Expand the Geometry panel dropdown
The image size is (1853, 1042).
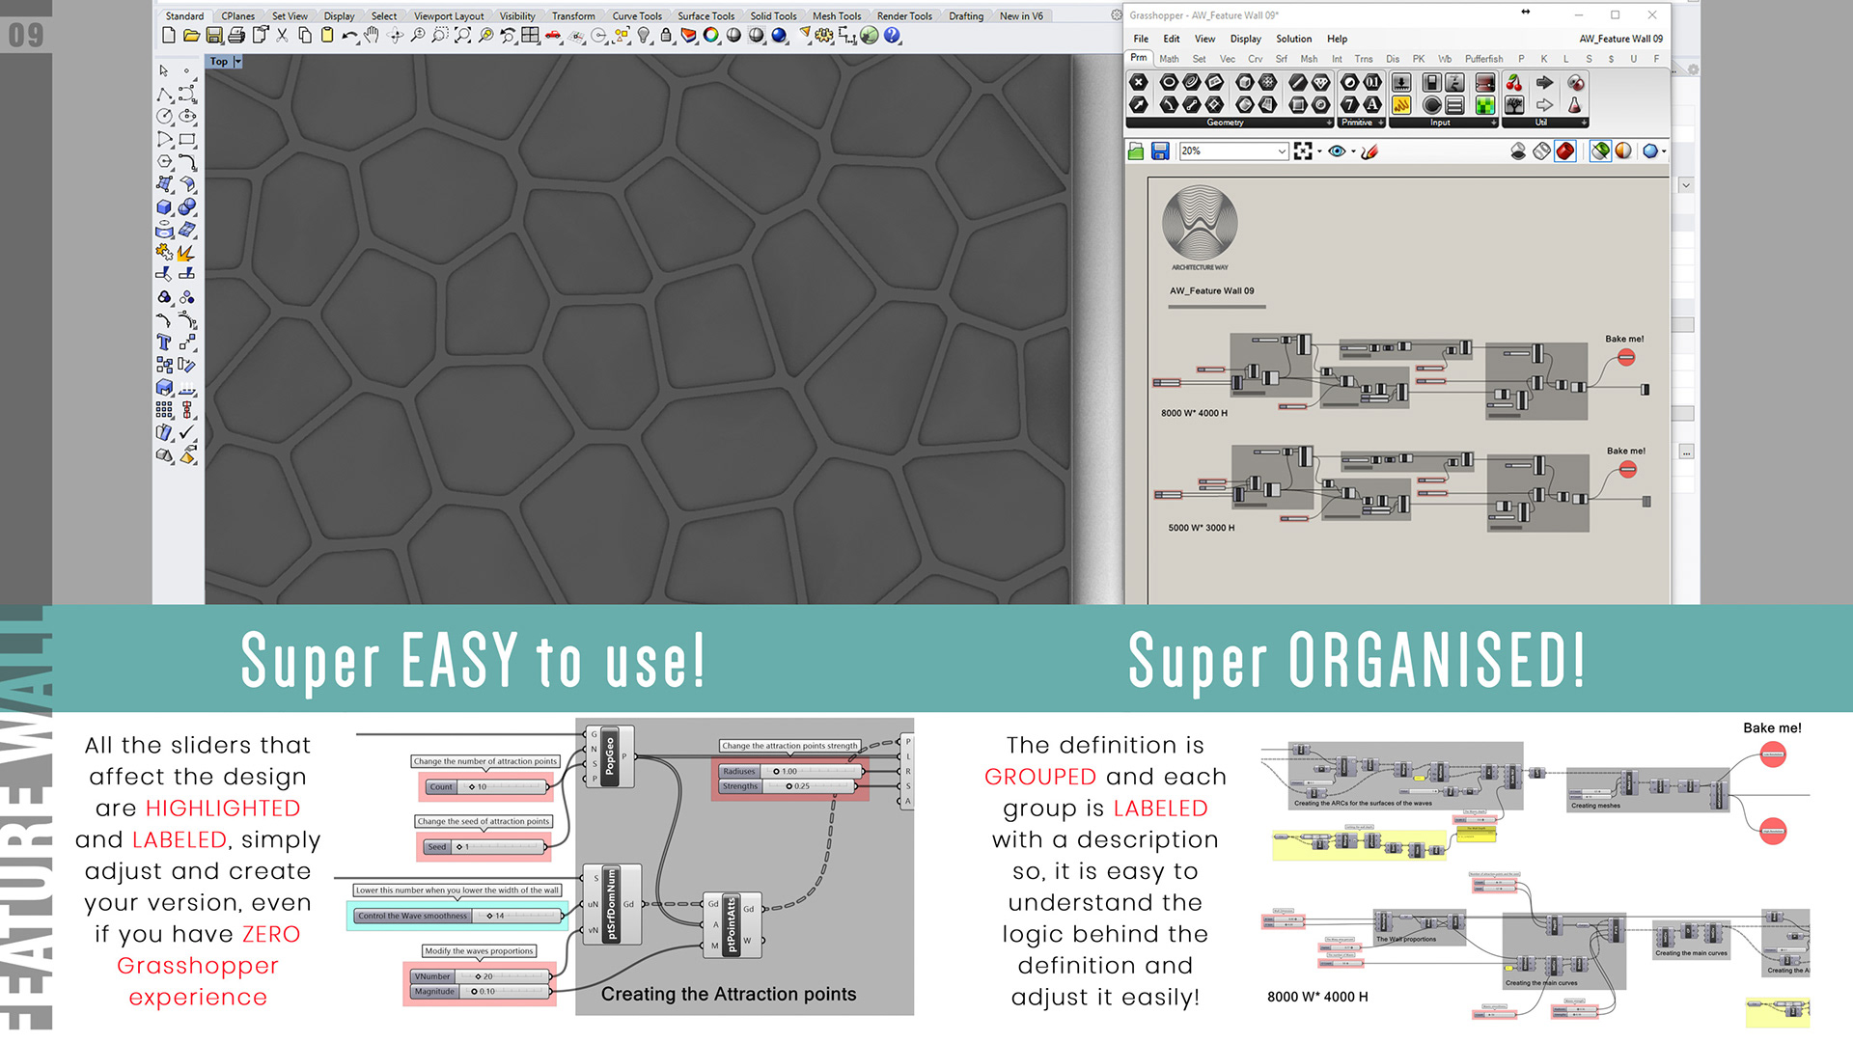coord(1329,123)
